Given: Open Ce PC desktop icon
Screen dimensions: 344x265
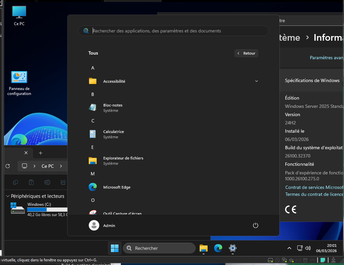Looking at the screenshot, I should (x=19, y=16).
